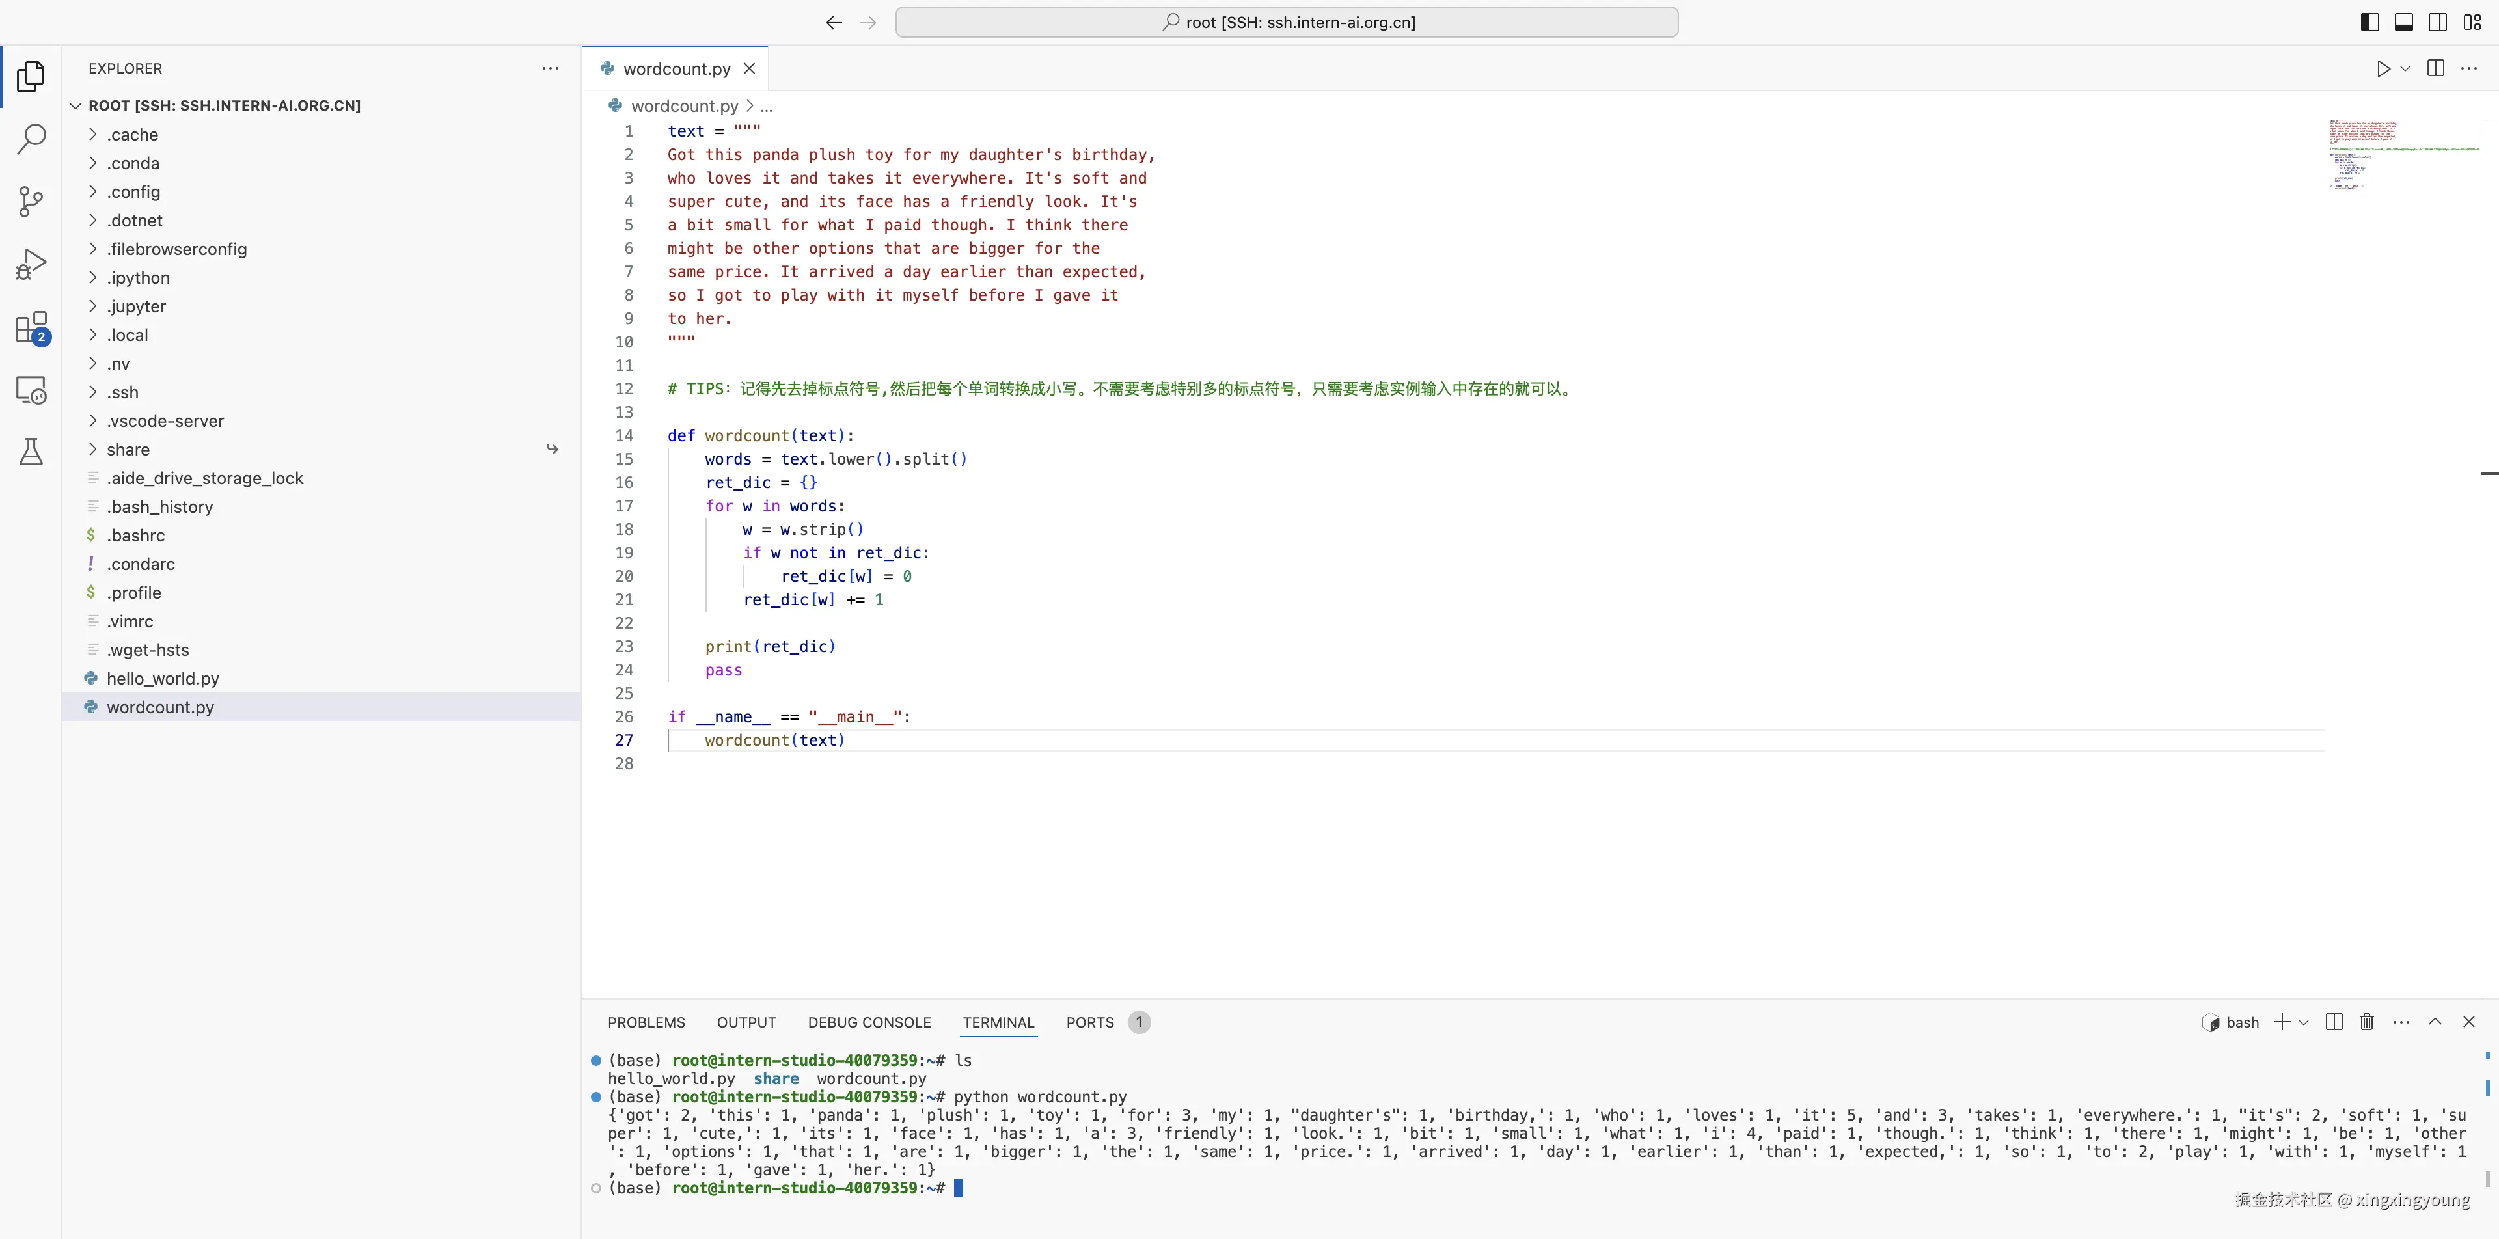Kill terminal with trash icon
2499x1239 pixels.
click(2367, 1022)
